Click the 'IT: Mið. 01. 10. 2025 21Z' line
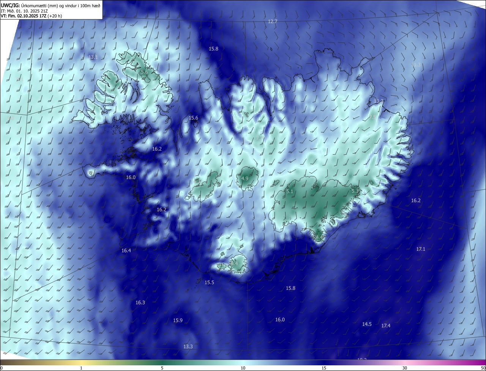 (24, 11)
